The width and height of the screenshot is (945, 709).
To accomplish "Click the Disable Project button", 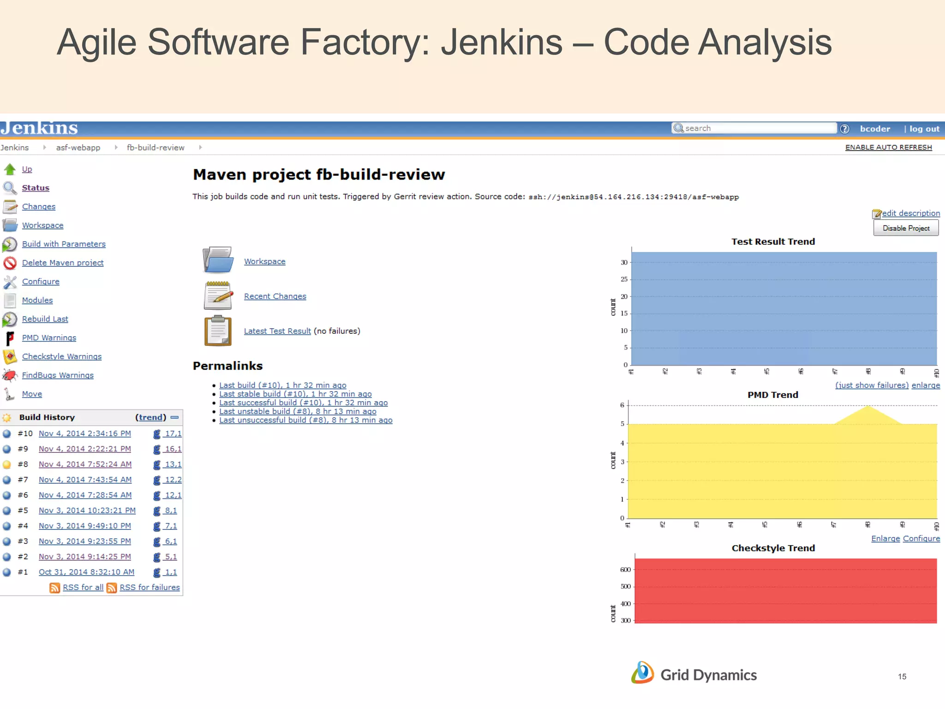I will pos(906,228).
